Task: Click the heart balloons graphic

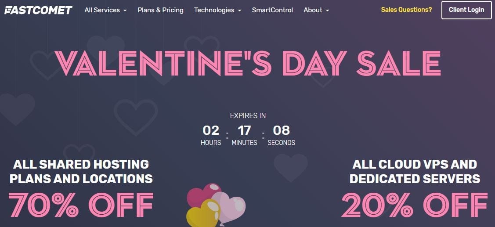Action: (x=216, y=205)
